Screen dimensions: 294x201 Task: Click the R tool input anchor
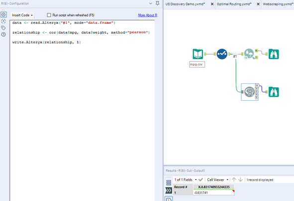pyautogui.click(x=242, y=92)
